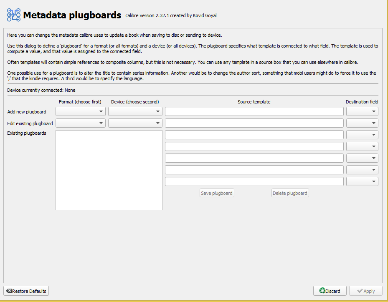
Task: Open the Add new plugboard Device dropdown
Action: point(135,111)
